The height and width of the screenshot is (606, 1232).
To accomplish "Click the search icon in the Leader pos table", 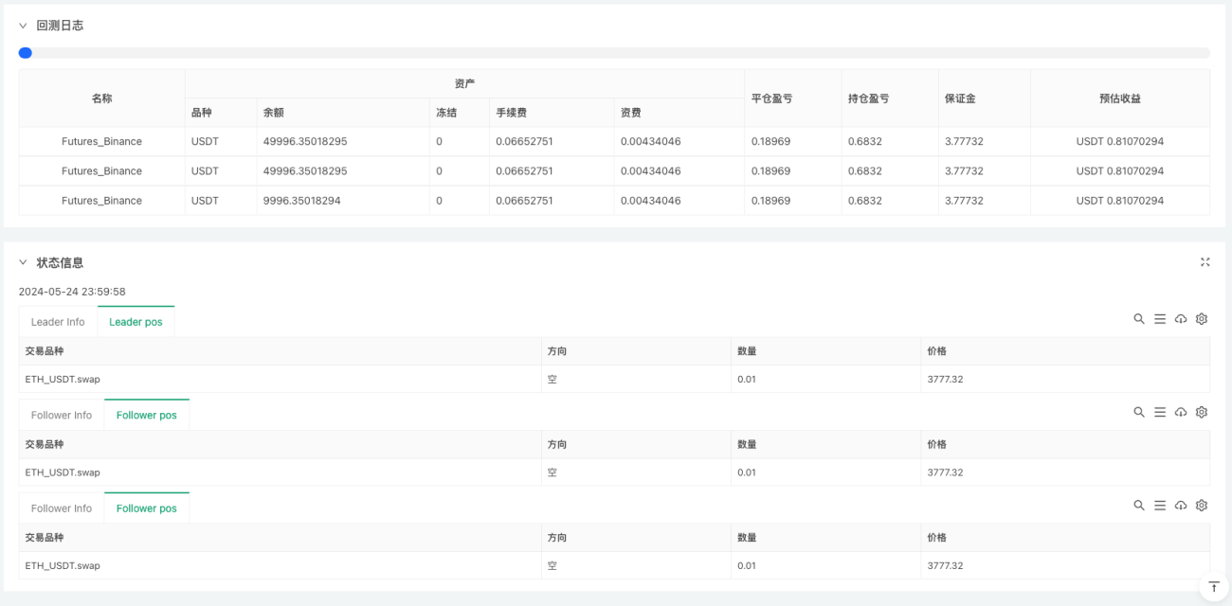I will coord(1139,319).
